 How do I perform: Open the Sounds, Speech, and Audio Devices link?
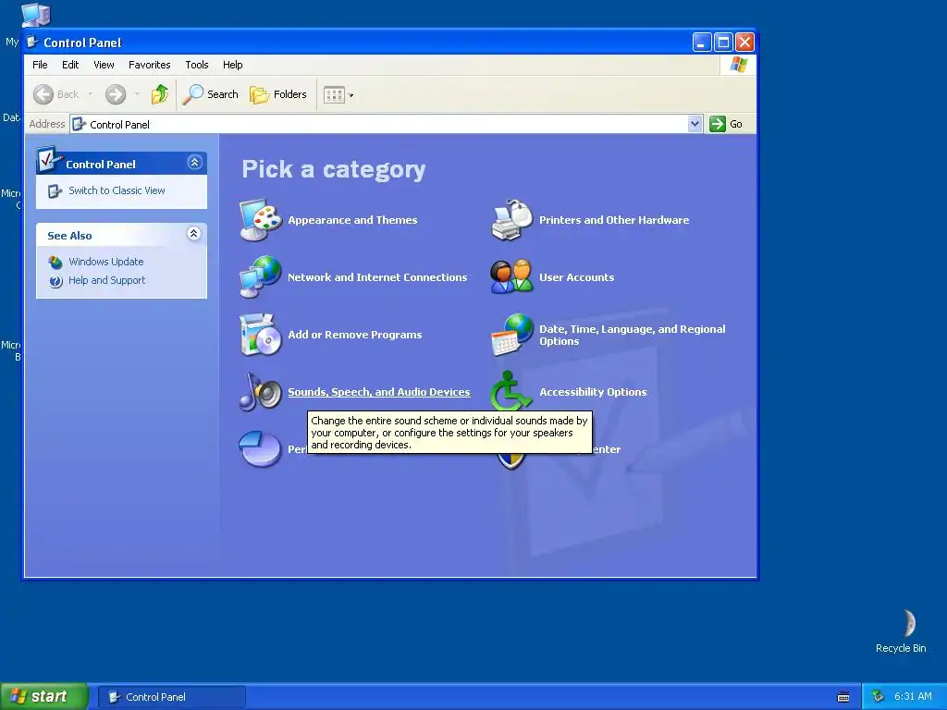(378, 392)
